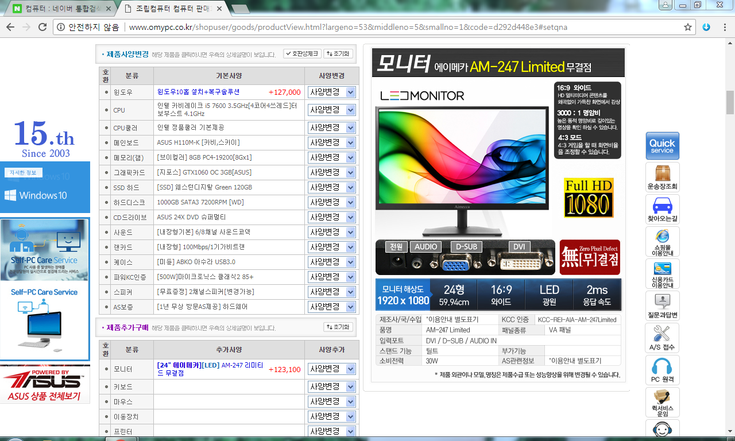The image size is (735, 441).
Task: Click the 윈도우10홈 설치+복구솔루션 link
Action: [198, 92]
